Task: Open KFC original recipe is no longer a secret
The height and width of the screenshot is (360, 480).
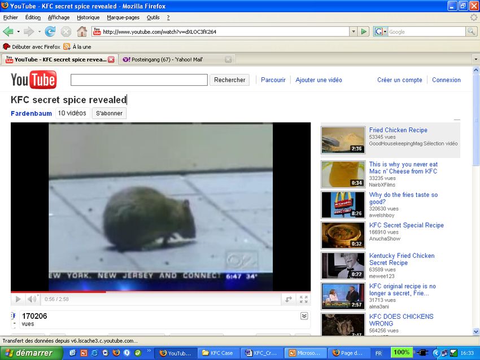Action: coord(402,289)
